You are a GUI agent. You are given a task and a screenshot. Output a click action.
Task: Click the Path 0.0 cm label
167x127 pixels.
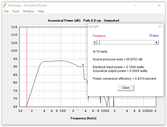pos(92,21)
